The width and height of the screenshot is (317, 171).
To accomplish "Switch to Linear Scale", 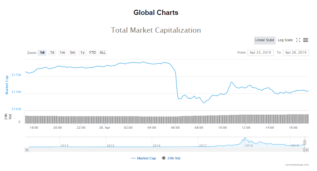I will (265, 40).
